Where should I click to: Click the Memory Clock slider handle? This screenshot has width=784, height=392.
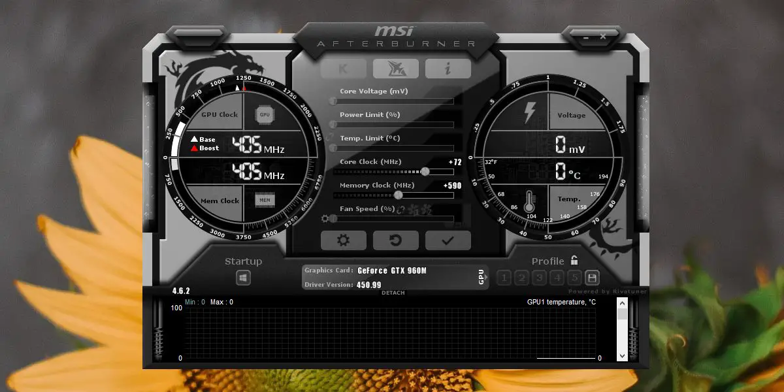pyautogui.click(x=399, y=195)
